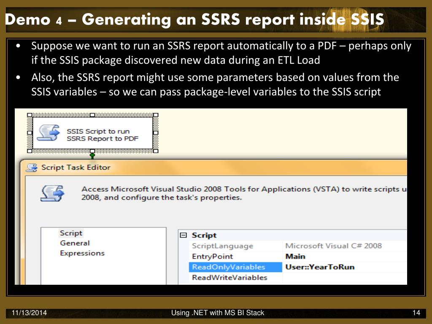Click the Script Task Editor title text
432x324 pixels.
point(76,167)
